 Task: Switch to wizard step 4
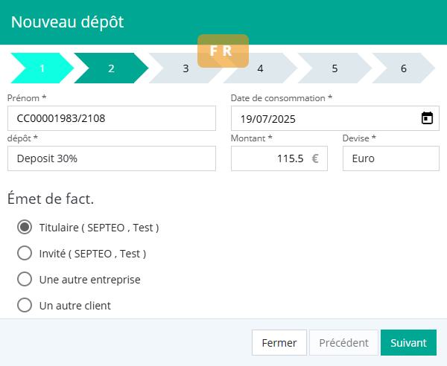(260, 68)
